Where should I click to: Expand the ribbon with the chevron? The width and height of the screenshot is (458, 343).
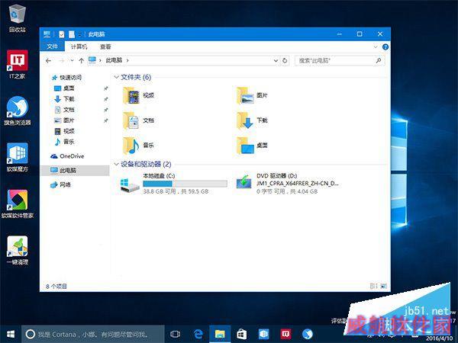pyautogui.click(x=376, y=46)
